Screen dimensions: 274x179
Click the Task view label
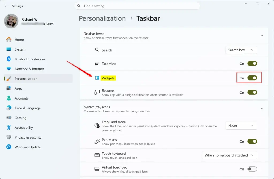tap(109, 64)
